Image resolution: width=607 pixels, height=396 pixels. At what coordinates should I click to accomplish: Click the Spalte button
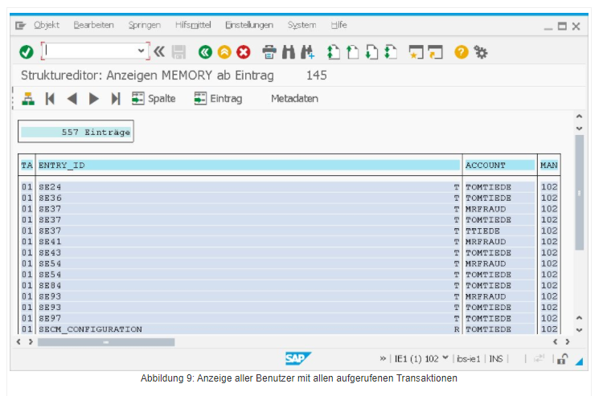pyautogui.click(x=154, y=99)
